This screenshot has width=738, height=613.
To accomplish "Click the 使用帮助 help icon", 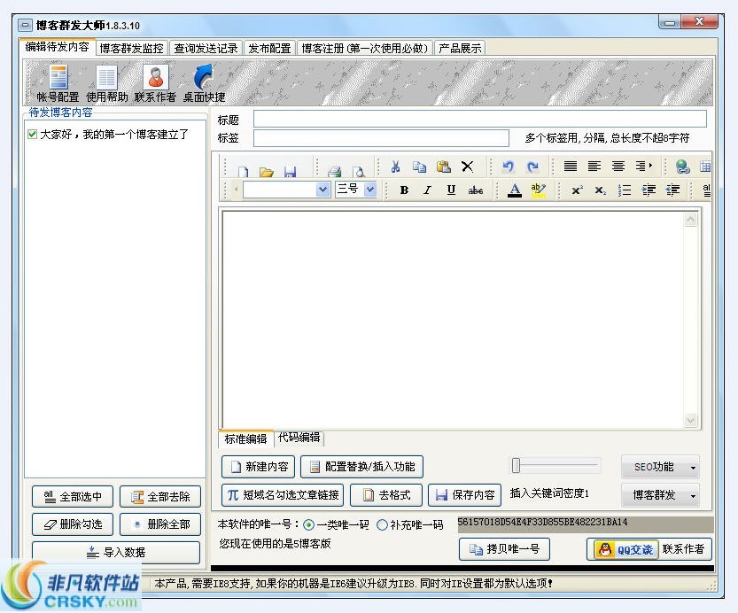I will pyautogui.click(x=106, y=82).
